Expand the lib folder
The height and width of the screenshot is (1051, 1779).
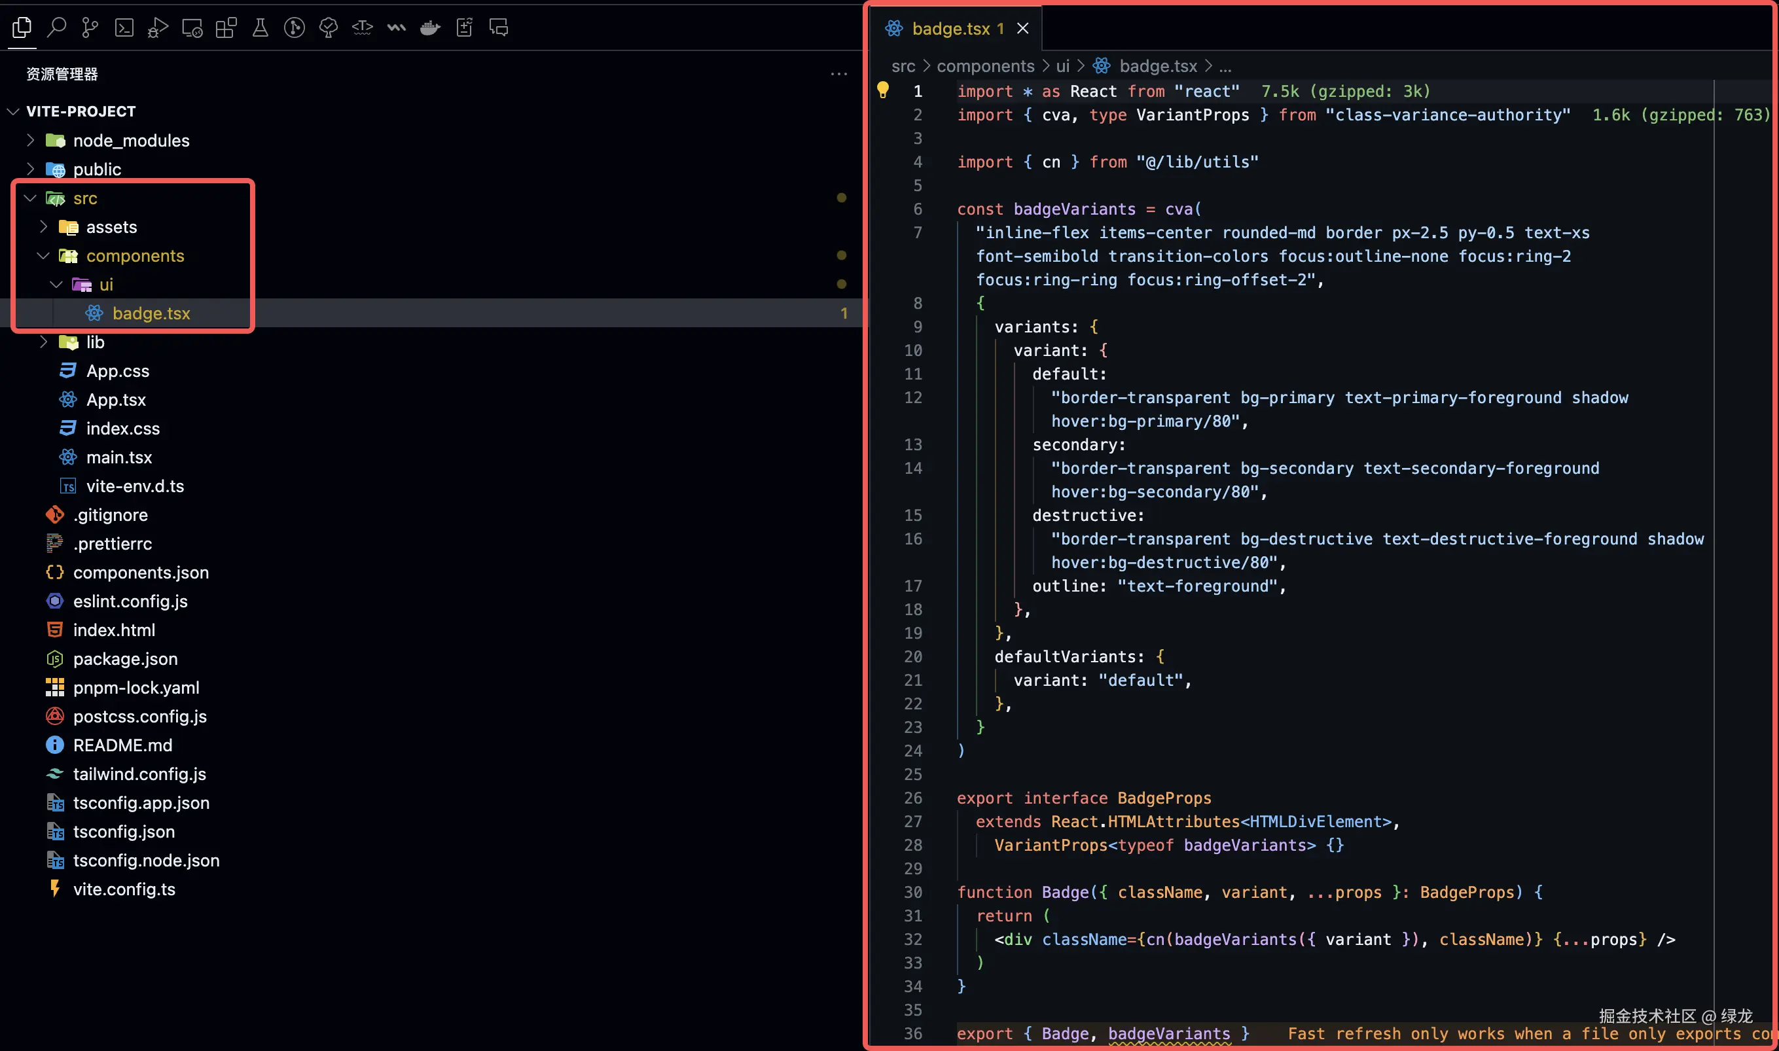(x=95, y=342)
